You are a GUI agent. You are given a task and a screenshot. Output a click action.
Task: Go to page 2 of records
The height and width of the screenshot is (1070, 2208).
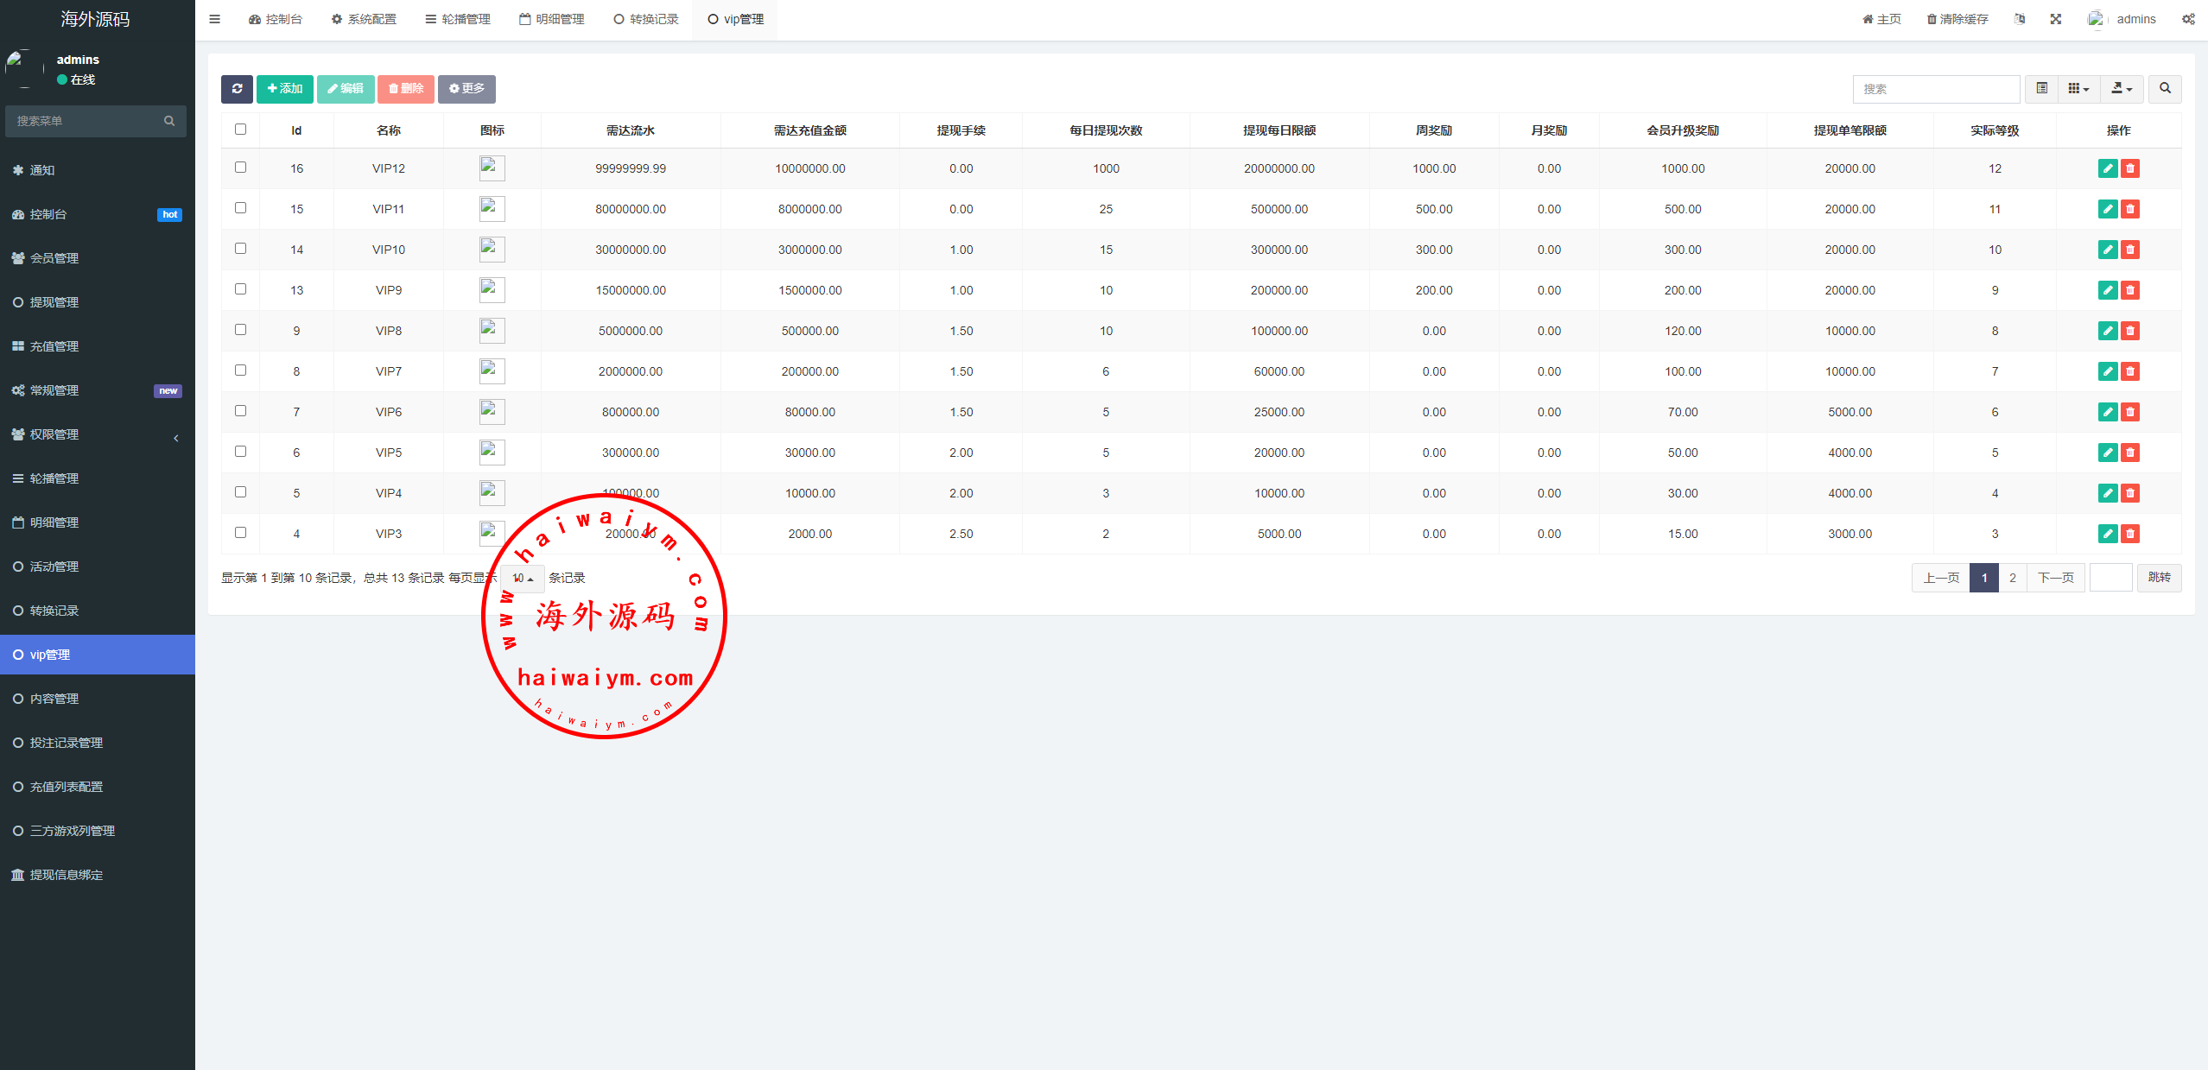[x=2013, y=578]
